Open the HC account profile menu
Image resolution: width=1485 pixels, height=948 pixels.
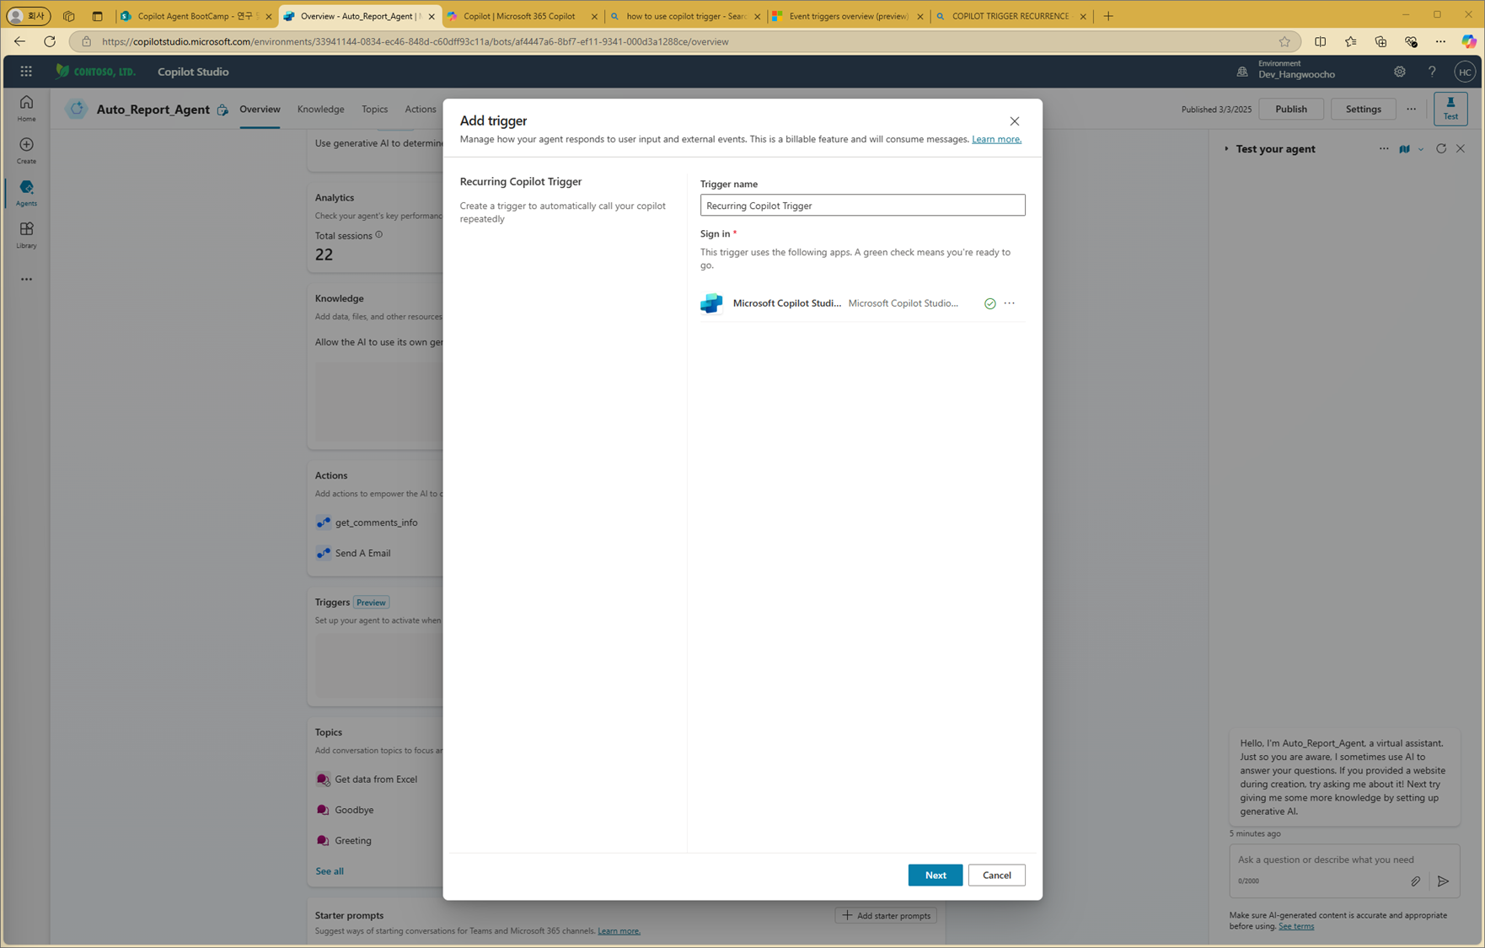1465,72
